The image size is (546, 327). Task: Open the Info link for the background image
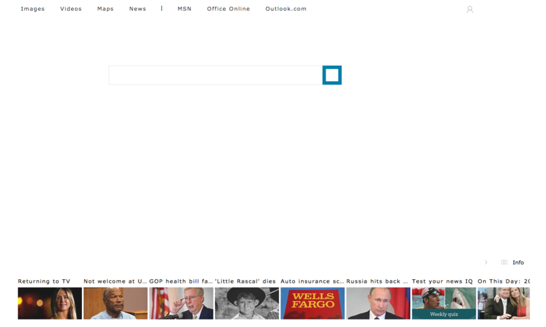518,262
